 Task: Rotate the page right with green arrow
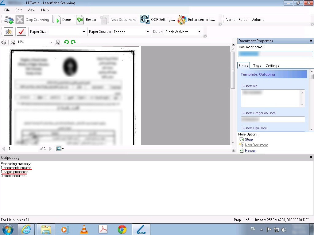coord(73,42)
